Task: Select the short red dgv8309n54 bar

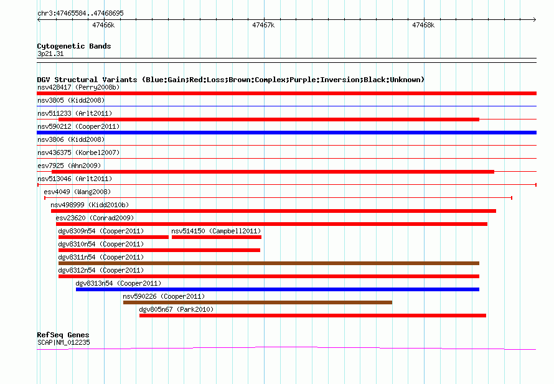Action: coord(113,237)
